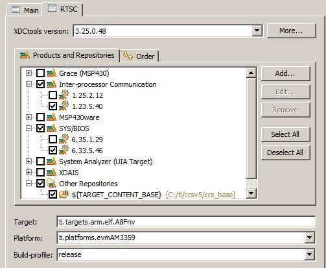
Task: Click the XDAIS product icon
Action: 51,173
